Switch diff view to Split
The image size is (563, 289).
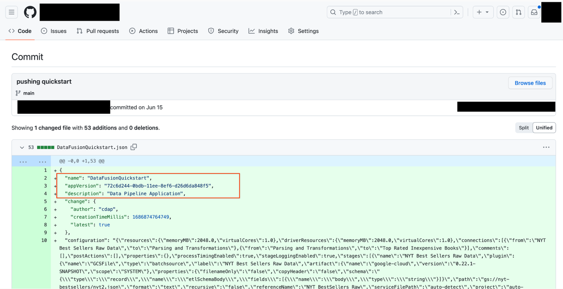523,128
